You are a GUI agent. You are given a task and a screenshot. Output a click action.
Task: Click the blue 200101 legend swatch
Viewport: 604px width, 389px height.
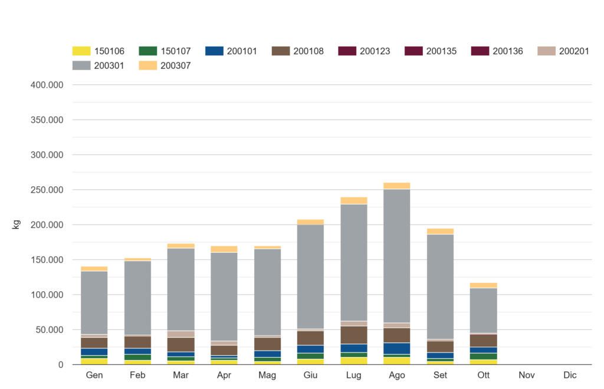(214, 51)
